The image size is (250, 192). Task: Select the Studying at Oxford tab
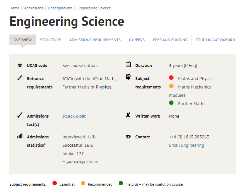(215, 40)
